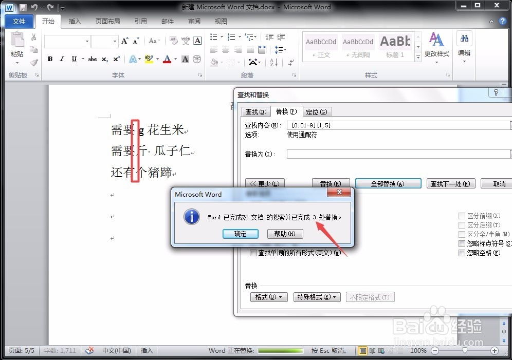The image size is (512, 360).
Task: Click the Find what input field
Action: point(398,125)
